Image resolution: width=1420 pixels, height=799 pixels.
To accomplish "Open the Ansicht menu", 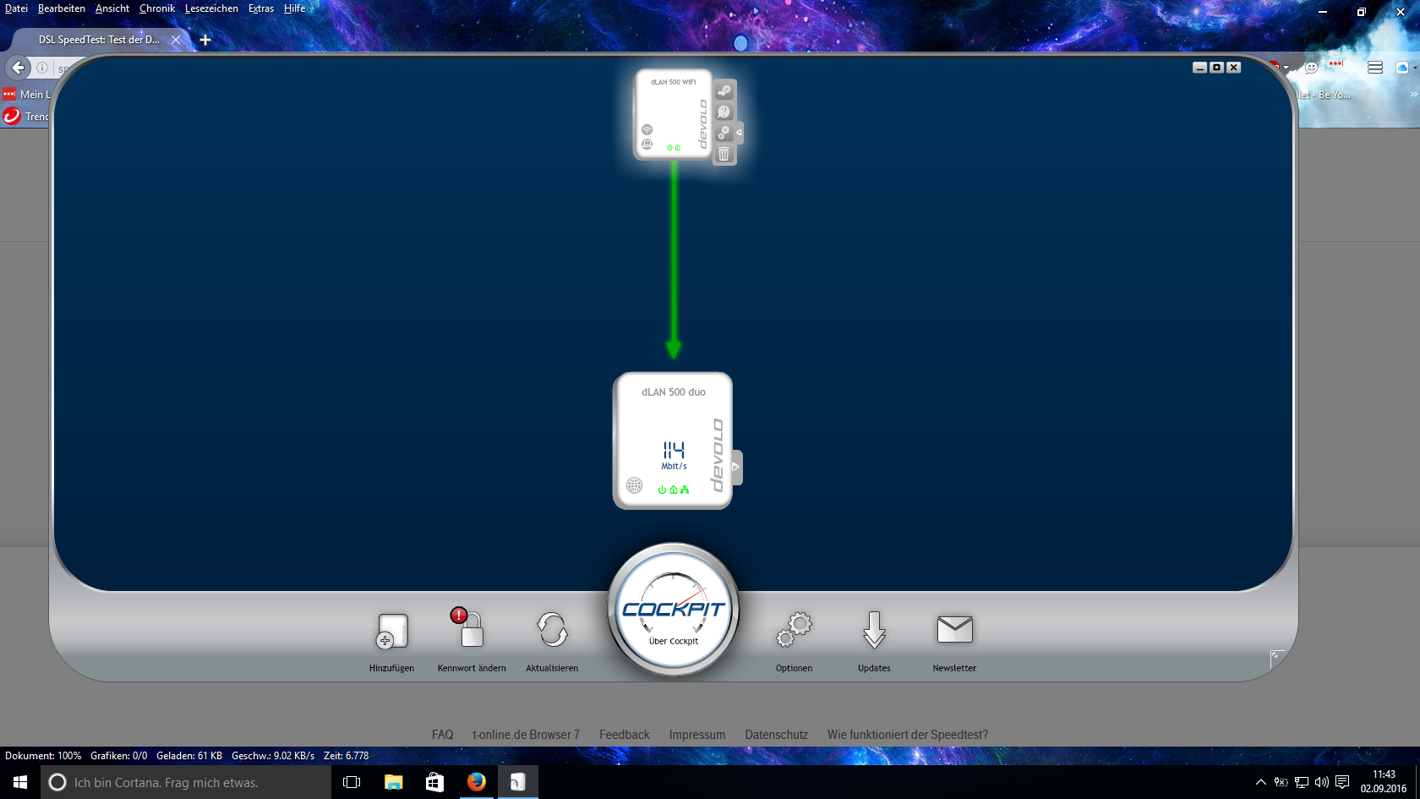I will pyautogui.click(x=112, y=8).
